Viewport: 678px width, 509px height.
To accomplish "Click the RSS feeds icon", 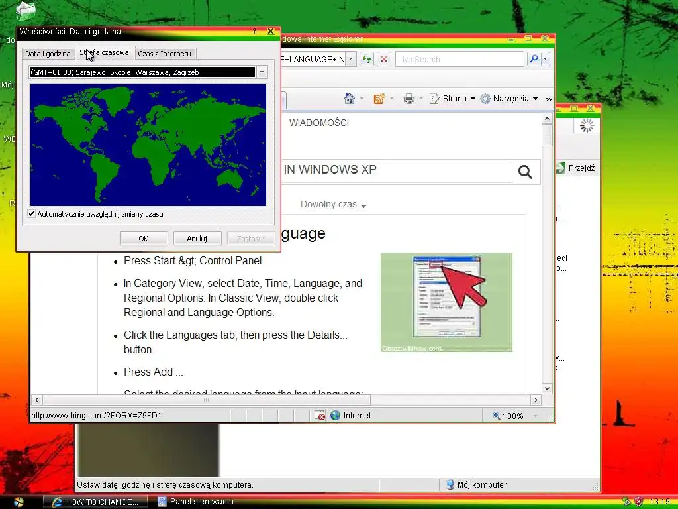I will point(379,99).
